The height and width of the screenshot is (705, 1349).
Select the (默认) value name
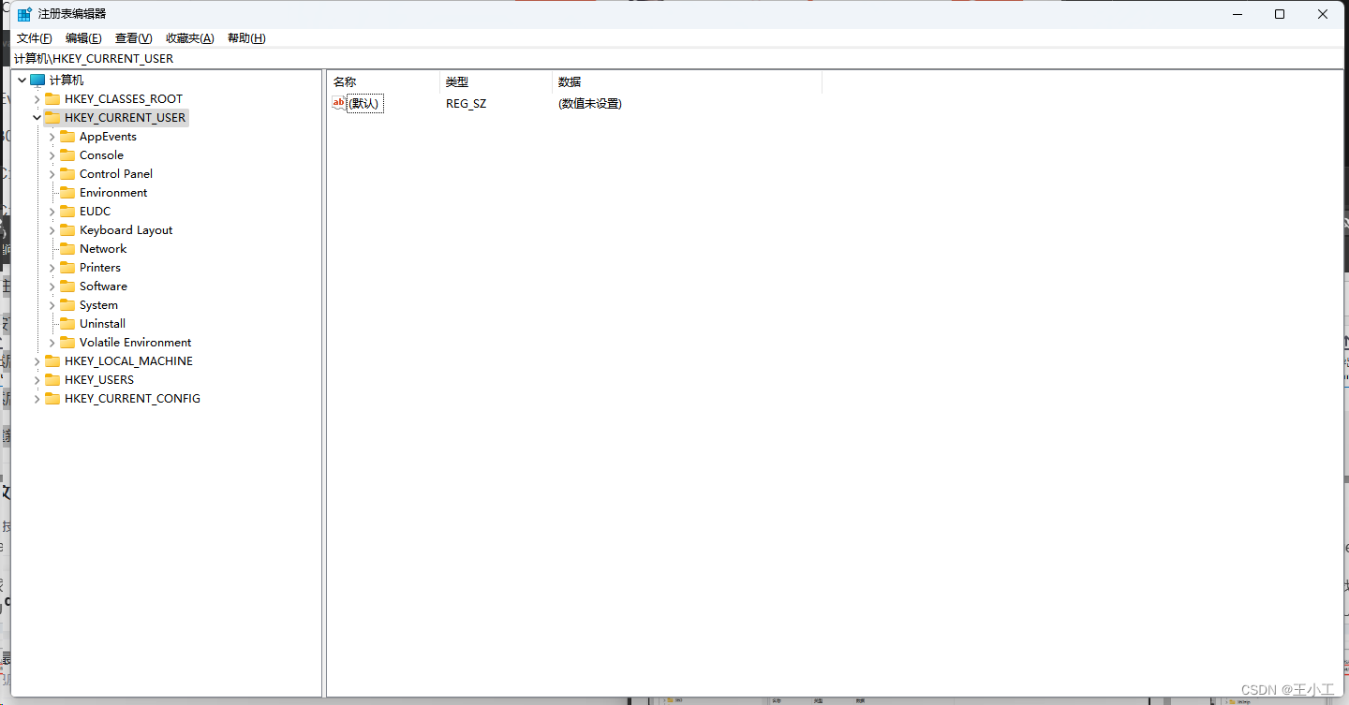click(x=364, y=104)
